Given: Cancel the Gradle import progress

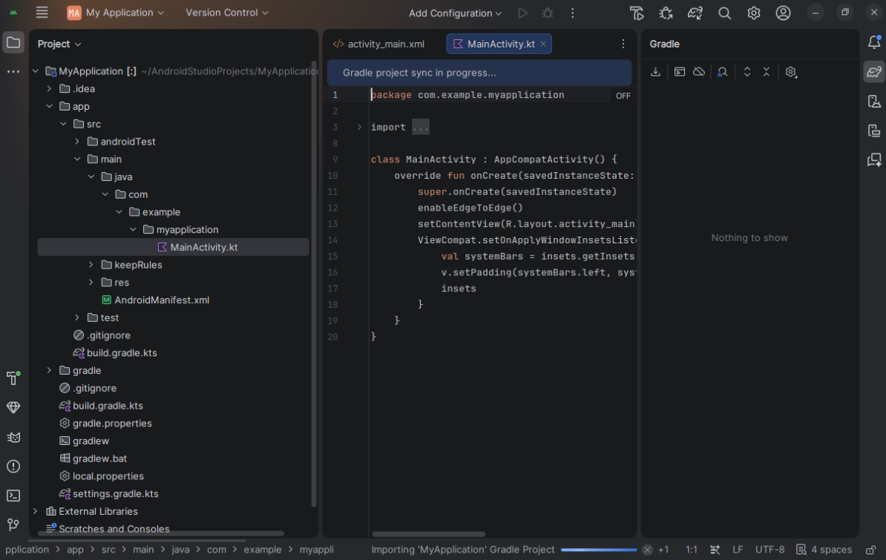Looking at the screenshot, I should pyautogui.click(x=648, y=550).
